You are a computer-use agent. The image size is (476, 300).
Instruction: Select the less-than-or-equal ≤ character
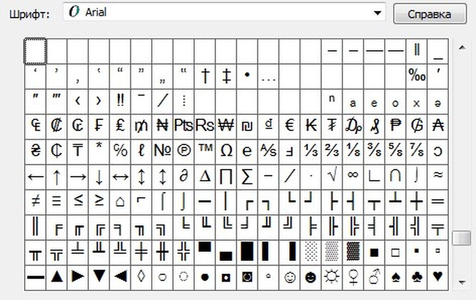[x=78, y=201]
